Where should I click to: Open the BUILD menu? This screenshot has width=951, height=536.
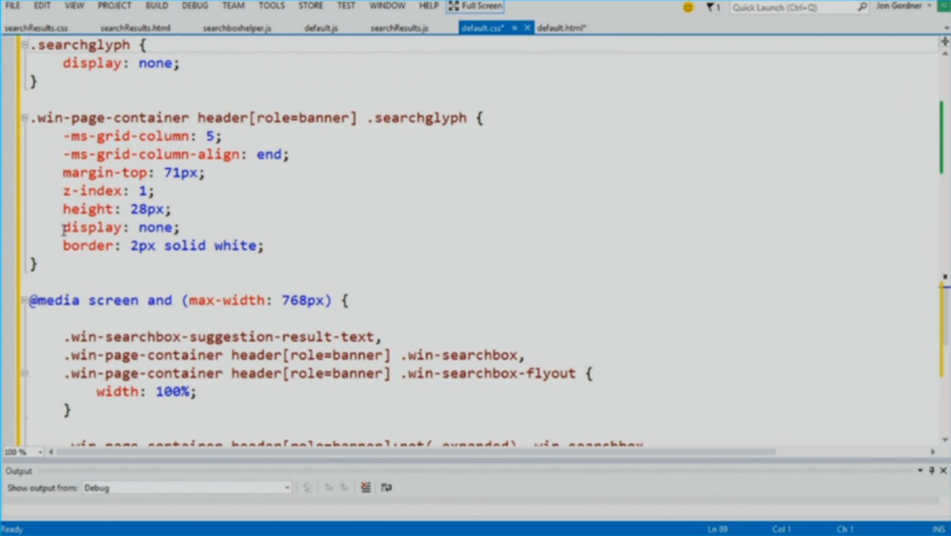coord(156,7)
